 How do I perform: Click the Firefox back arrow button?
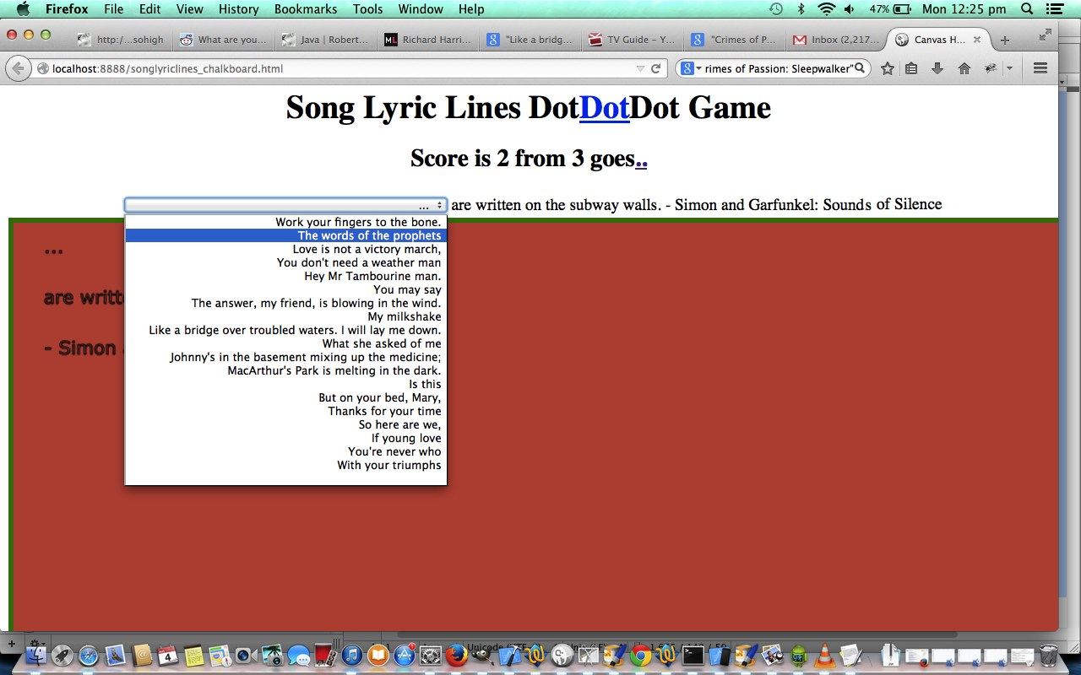(x=18, y=68)
